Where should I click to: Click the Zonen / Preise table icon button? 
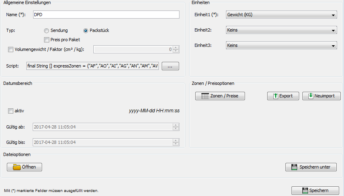pyautogui.click(x=220, y=96)
